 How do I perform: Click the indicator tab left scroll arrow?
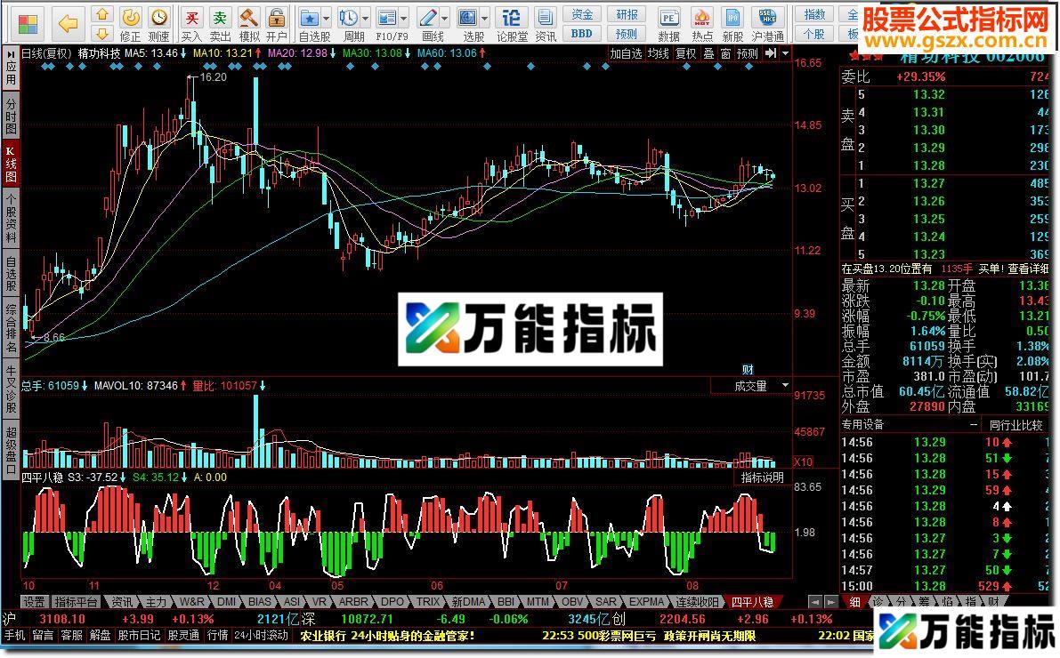click(x=815, y=601)
